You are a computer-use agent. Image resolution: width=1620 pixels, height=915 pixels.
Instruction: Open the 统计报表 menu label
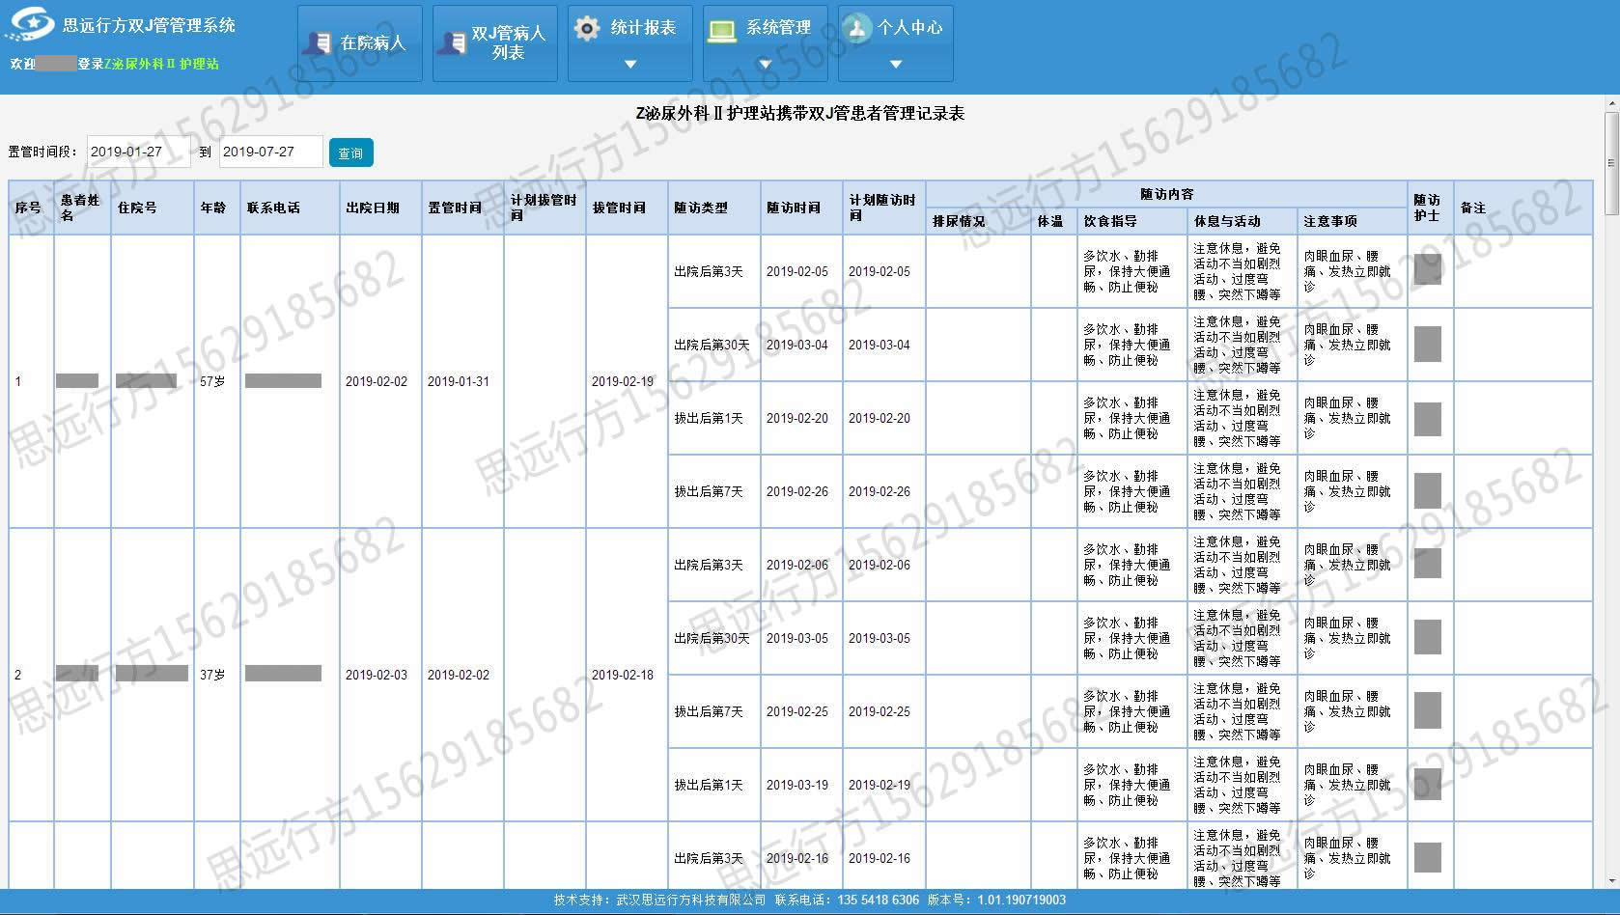[x=643, y=28]
